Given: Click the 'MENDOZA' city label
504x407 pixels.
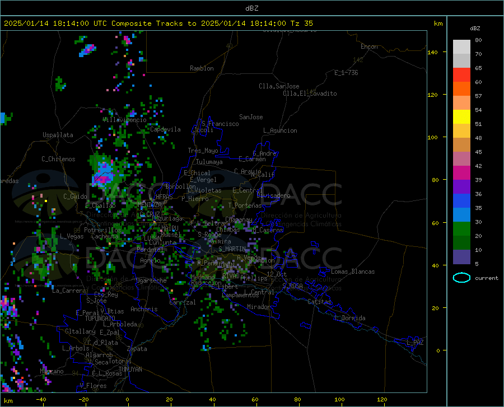Looking at the screenshot, I should (x=150, y=205).
